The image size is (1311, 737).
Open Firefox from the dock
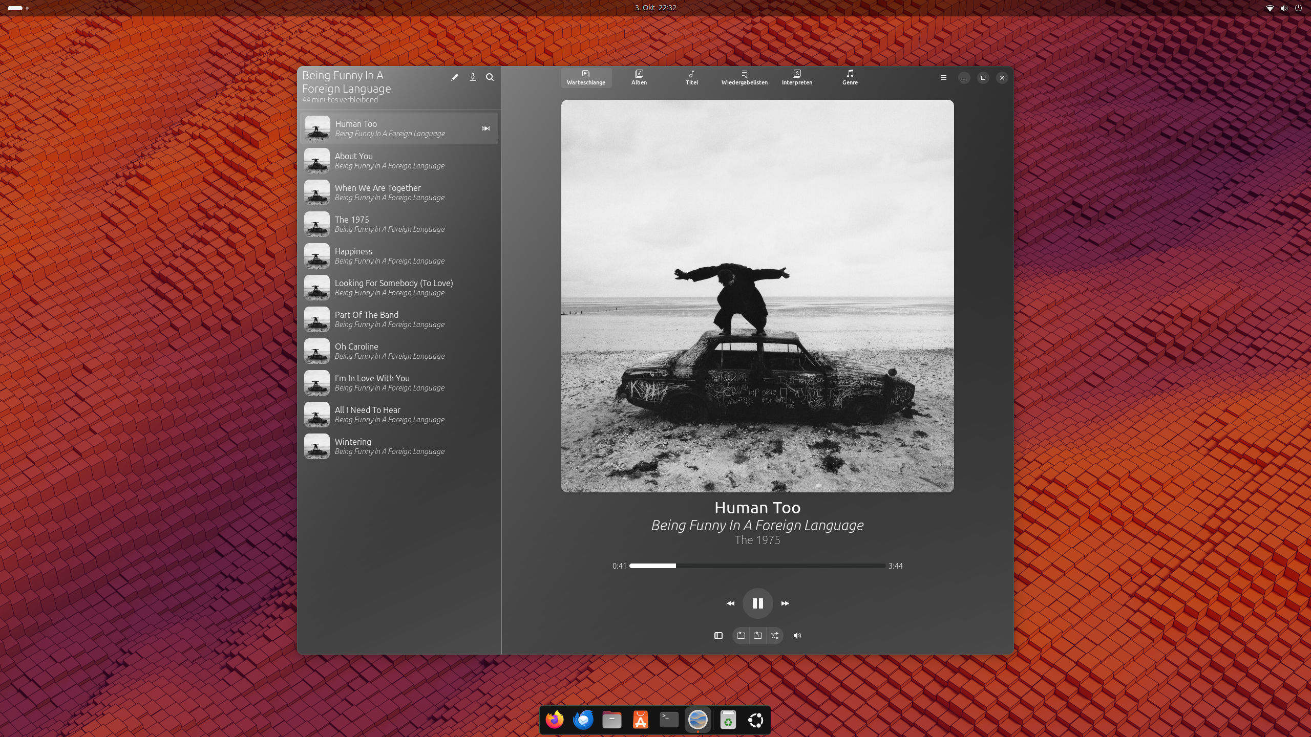[x=554, y=720]
